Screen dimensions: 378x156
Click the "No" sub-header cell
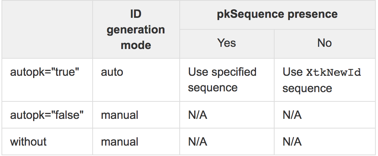324,43
